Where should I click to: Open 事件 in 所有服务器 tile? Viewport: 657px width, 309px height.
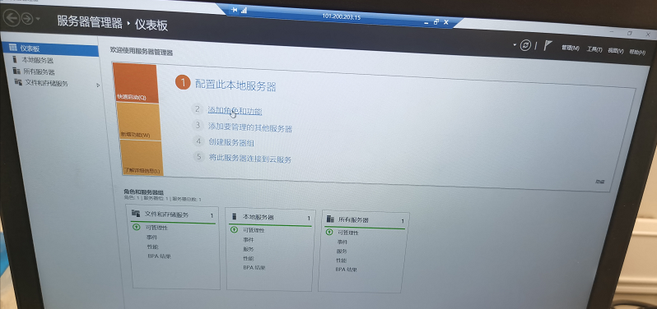[342, 242]
